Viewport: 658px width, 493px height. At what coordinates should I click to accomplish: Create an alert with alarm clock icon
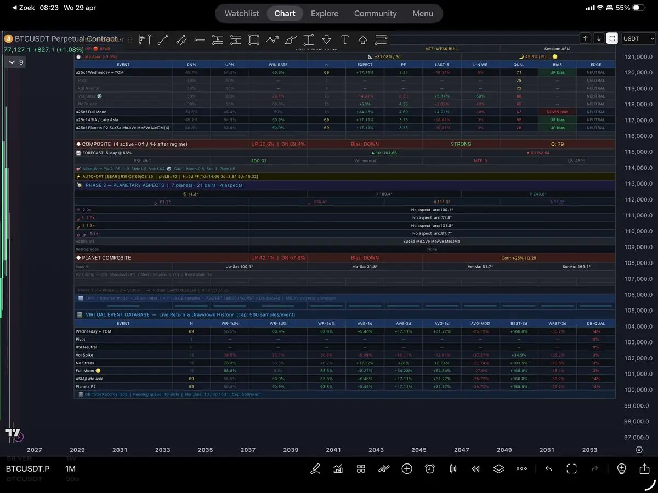pos(430,469)
